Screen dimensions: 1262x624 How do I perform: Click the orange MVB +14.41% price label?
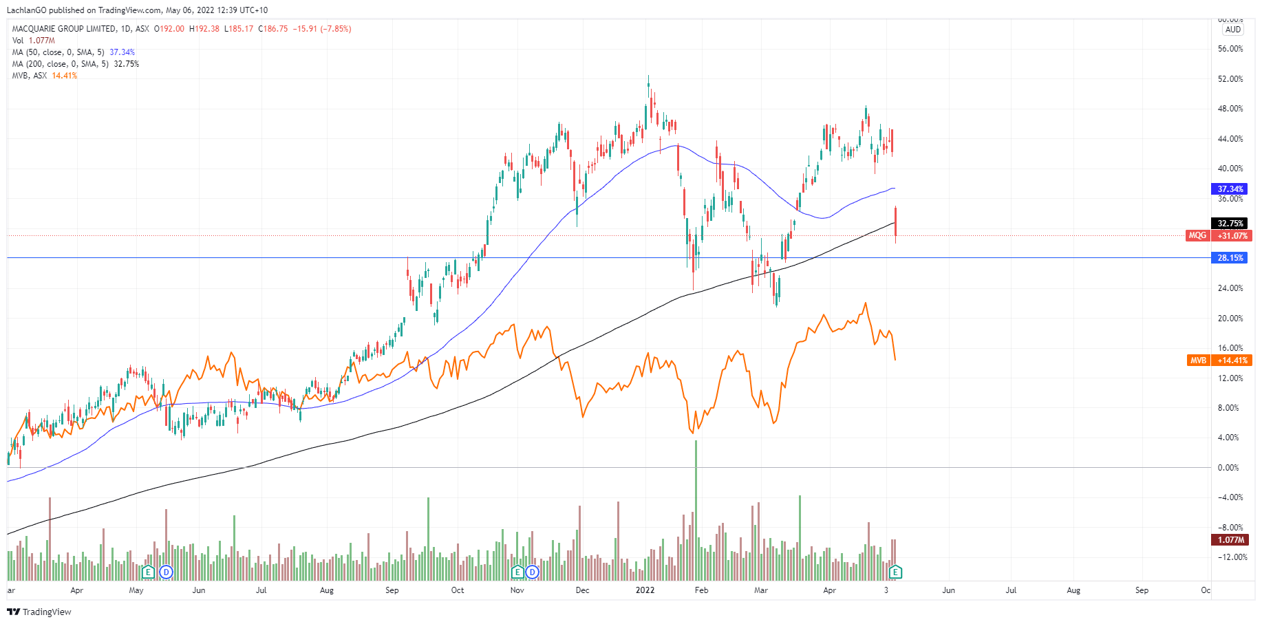(x=1219, y=361)
